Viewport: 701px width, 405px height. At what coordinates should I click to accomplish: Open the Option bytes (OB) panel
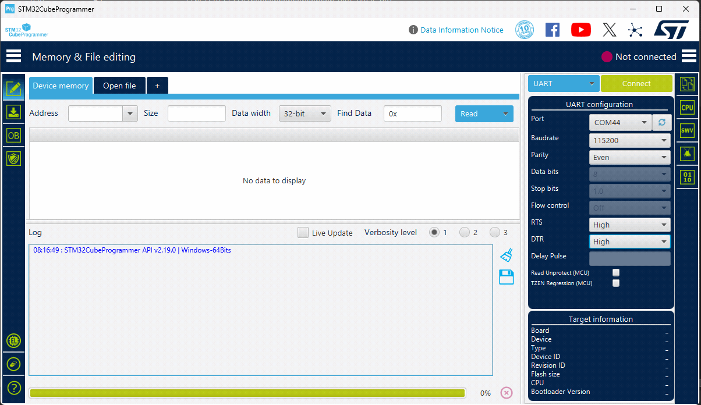coord(13,135)
